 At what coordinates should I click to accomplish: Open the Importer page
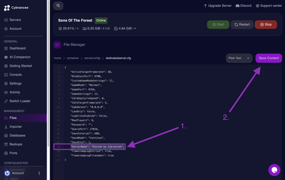pos(16,127)
